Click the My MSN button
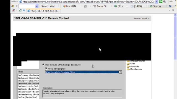 (69, 6)
